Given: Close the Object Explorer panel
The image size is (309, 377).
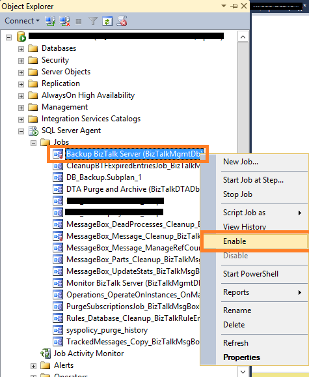Looking at the screenshot, I should pyautogui.click(x=244, y=6).
